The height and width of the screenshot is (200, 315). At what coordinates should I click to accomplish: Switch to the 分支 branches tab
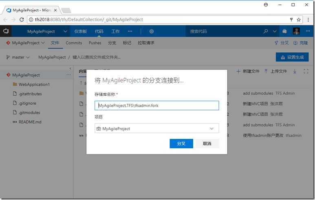[112, 43]
